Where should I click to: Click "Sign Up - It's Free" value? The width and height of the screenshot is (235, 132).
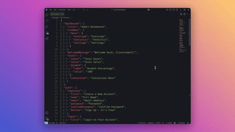[100, 110]
